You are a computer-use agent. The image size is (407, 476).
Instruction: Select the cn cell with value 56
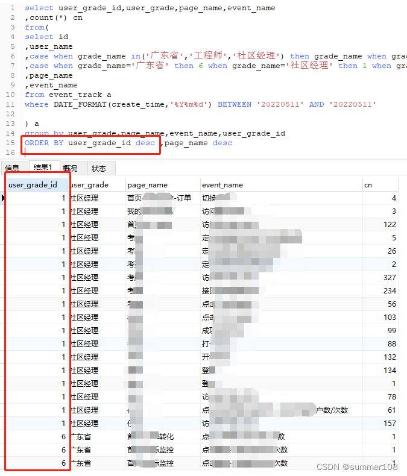pyautogui.click(x=380, y=304)
